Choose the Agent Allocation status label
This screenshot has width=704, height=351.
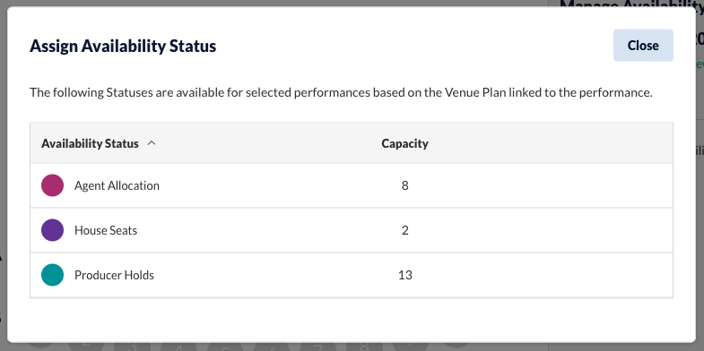pos(117,185)
